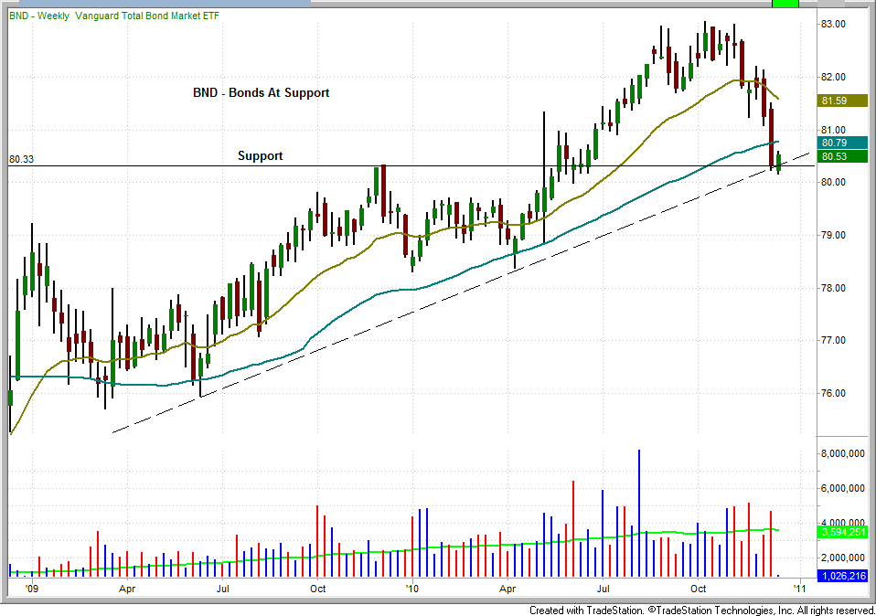Image resolution: width=876 pixels, height=616 pixels.
Task: Select the 'BND - Bonds At Support' annotation
Action: coord(261,92)
